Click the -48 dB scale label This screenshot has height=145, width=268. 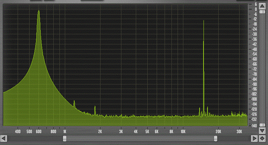(x=255, y=49)
